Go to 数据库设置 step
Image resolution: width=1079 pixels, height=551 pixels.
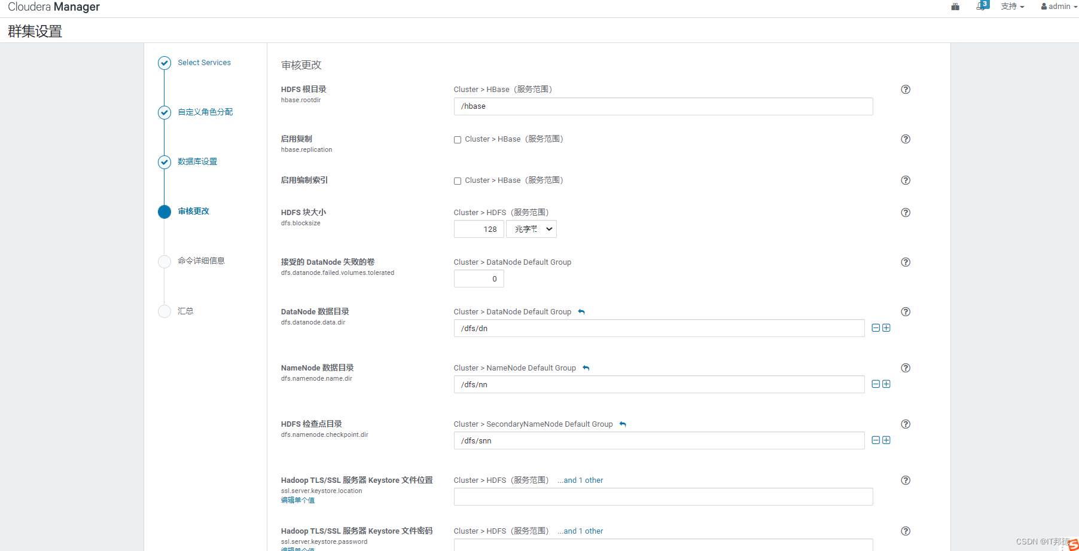click(x=197, y=162)
